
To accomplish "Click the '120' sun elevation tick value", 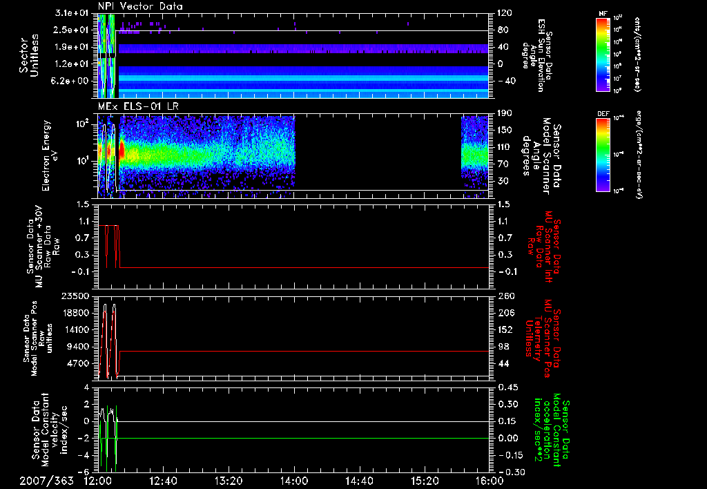I will (505, 13).
